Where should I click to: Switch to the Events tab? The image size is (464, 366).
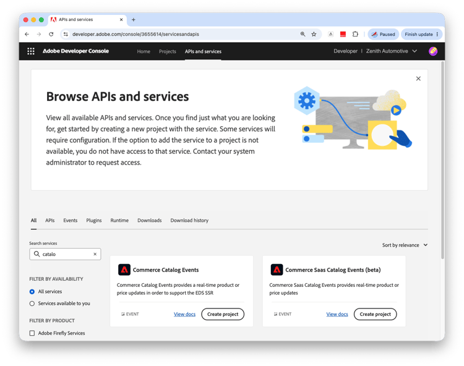click(x=70, y=221)
